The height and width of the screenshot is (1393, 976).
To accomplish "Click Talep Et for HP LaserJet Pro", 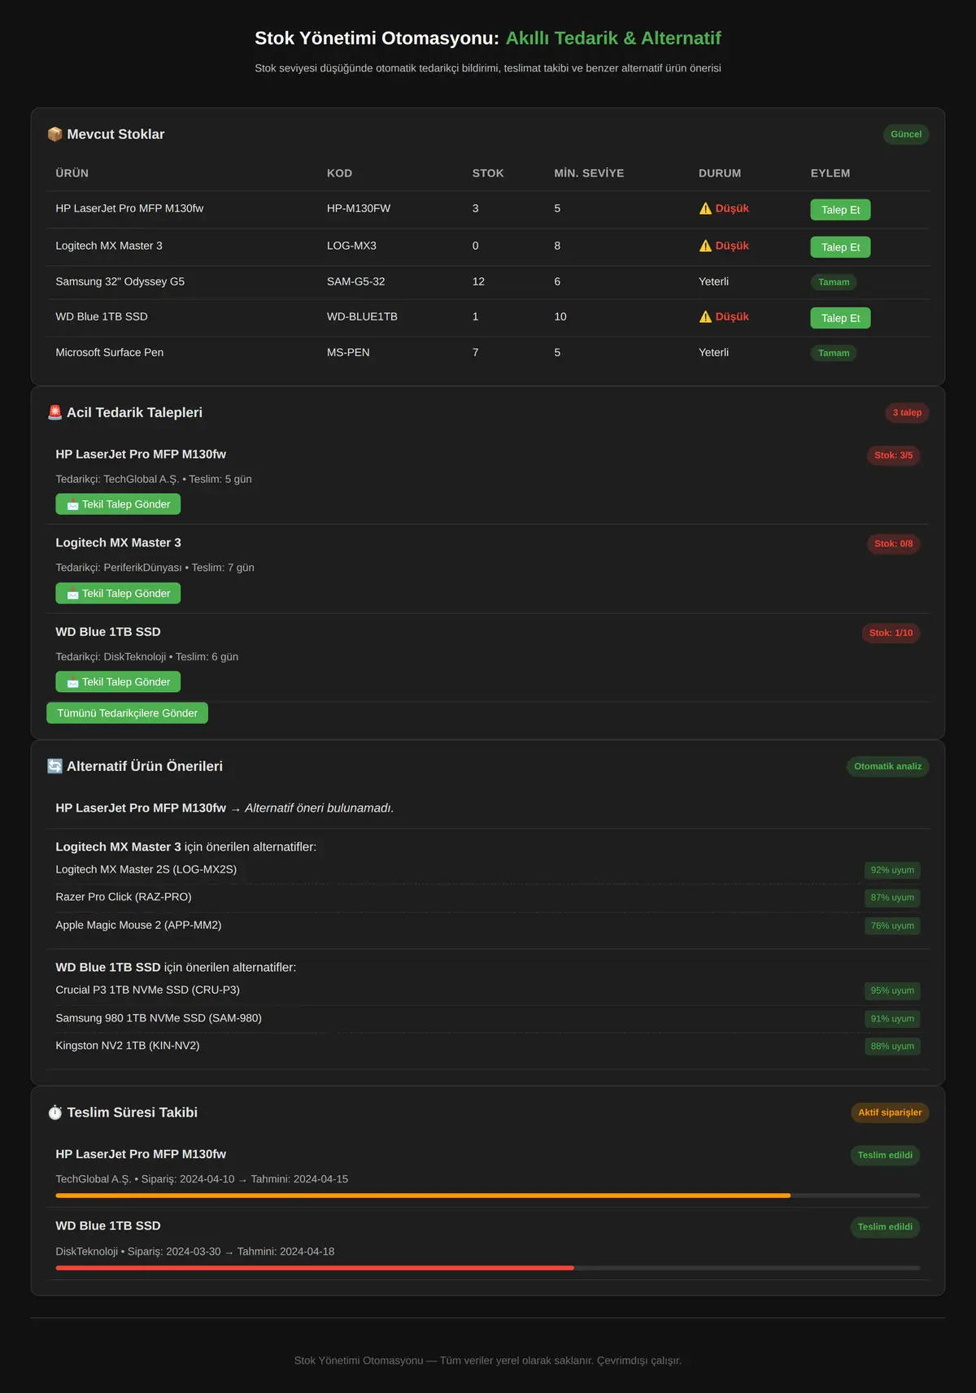I will (840, 210).
